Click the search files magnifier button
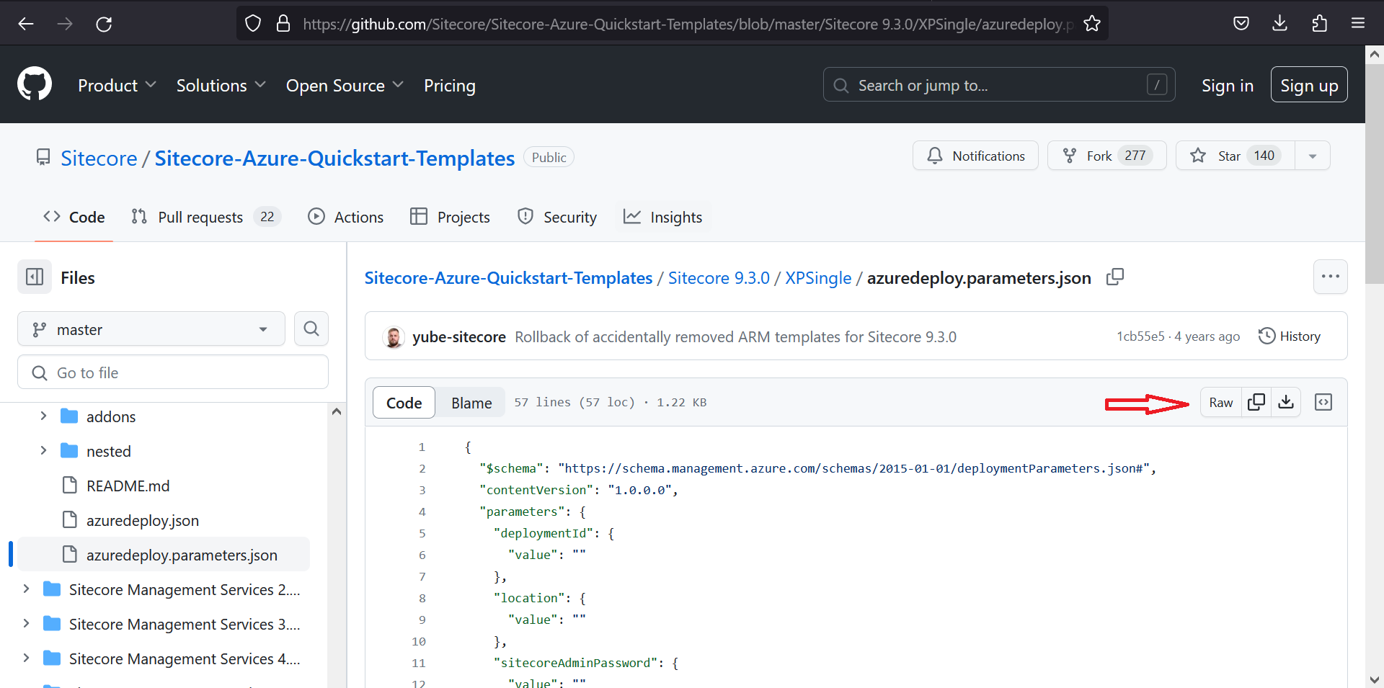This screenshot has height=688, width=1384. coord(311,329)
